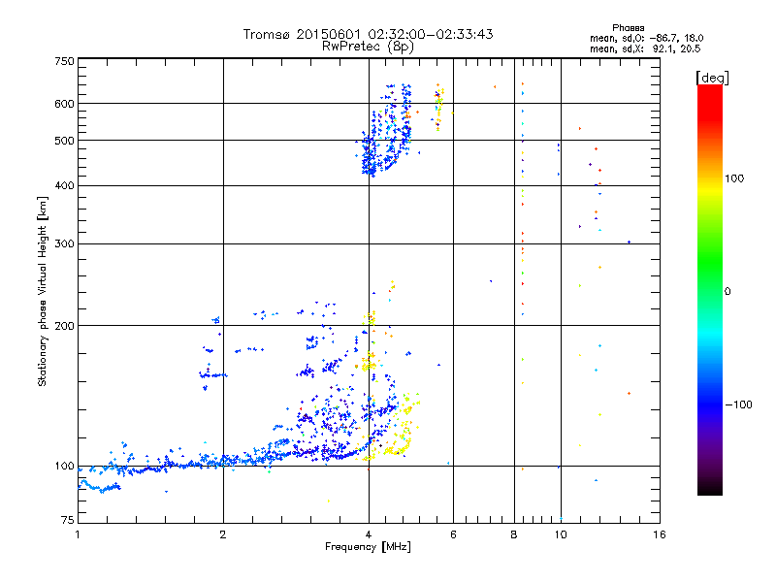Screen dimensions: 776x582
Task: Click the x-axis '4' tick label
Action: click(x=369, y=534)
